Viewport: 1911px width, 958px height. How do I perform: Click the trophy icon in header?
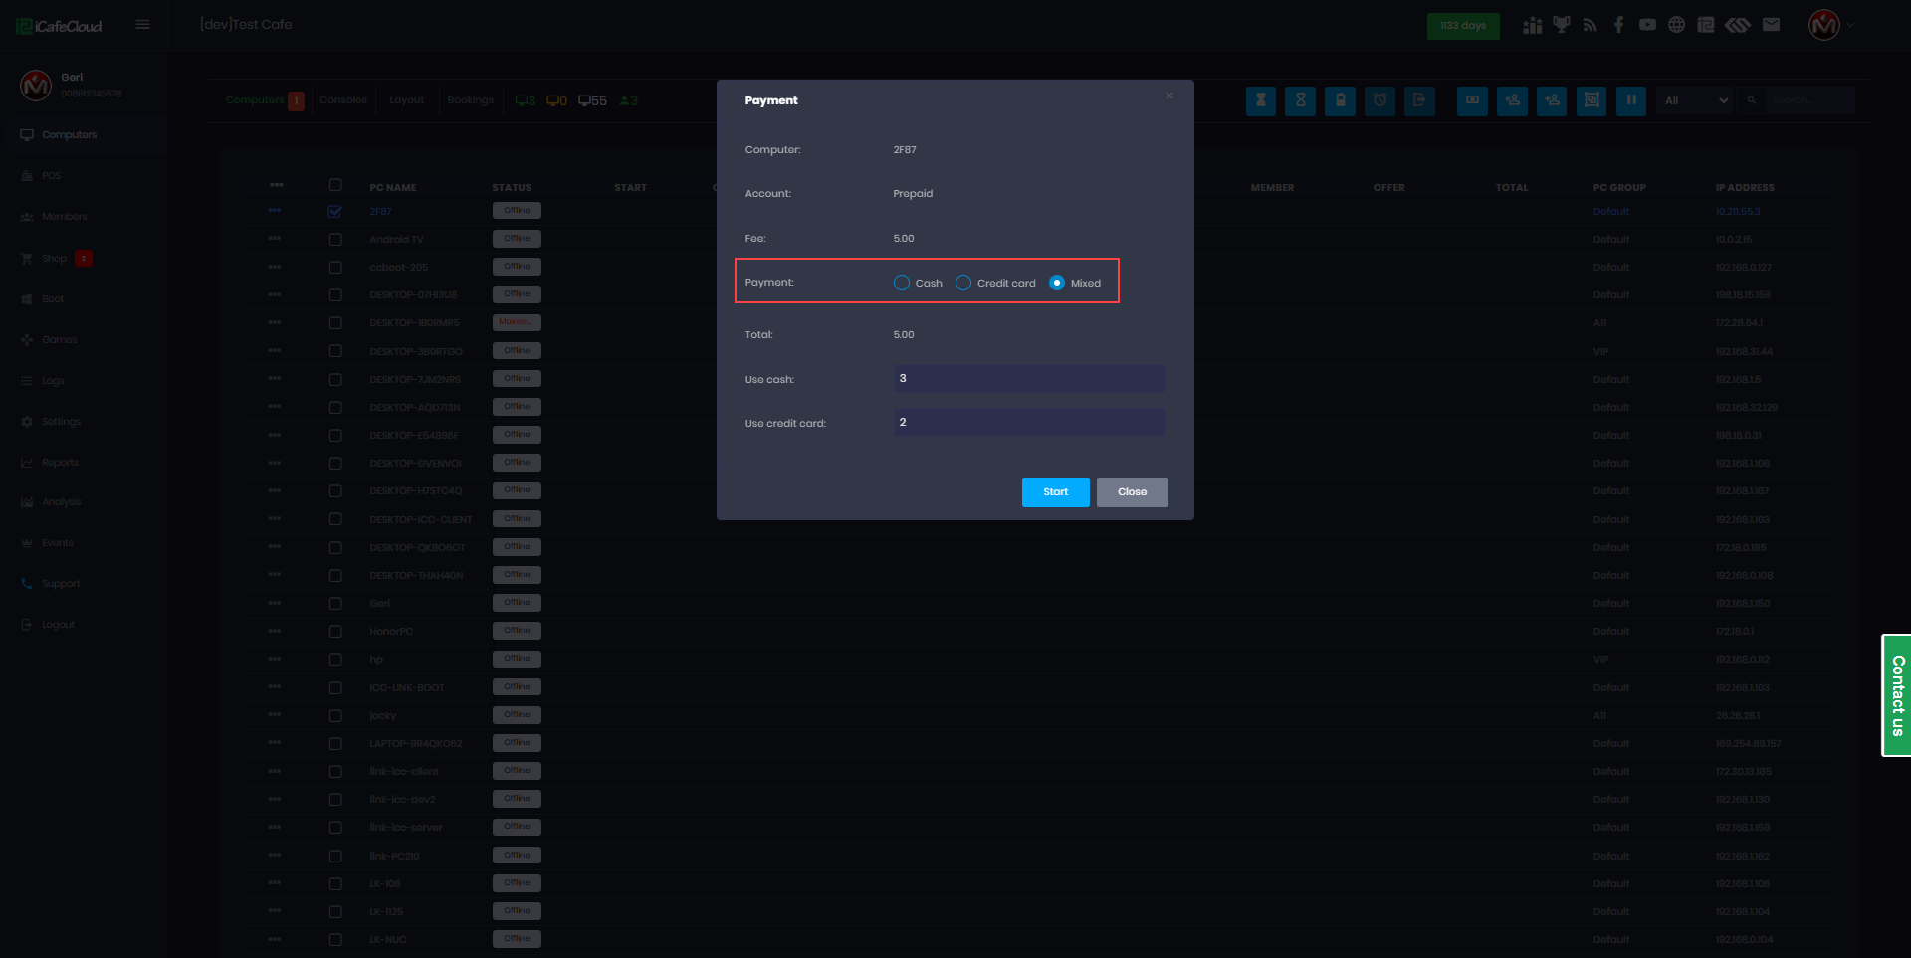pos(1561,25)
